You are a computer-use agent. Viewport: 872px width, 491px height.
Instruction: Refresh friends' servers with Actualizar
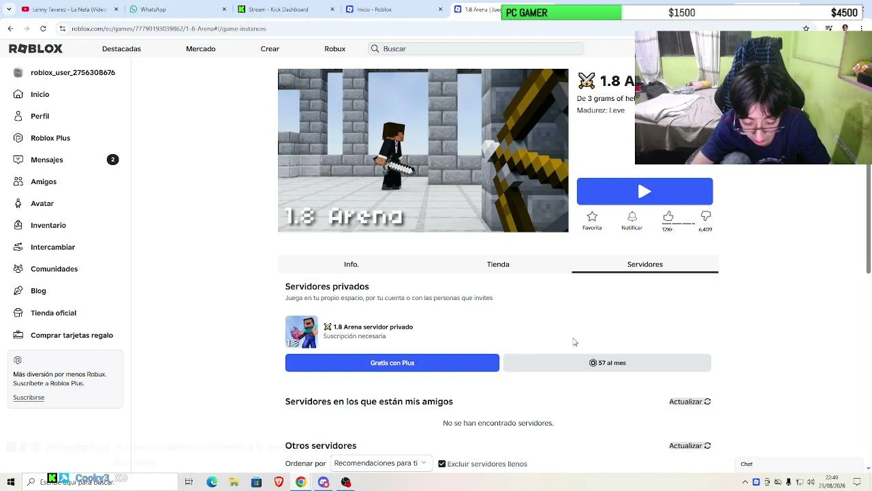(689, 402)
